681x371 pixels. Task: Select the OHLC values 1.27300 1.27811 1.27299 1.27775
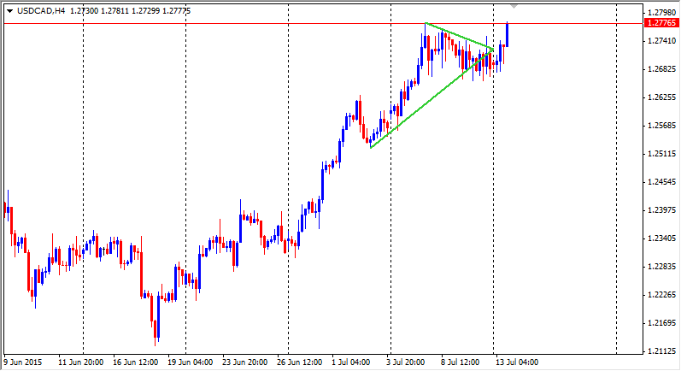pyautogui.click(x=130, y=11)
